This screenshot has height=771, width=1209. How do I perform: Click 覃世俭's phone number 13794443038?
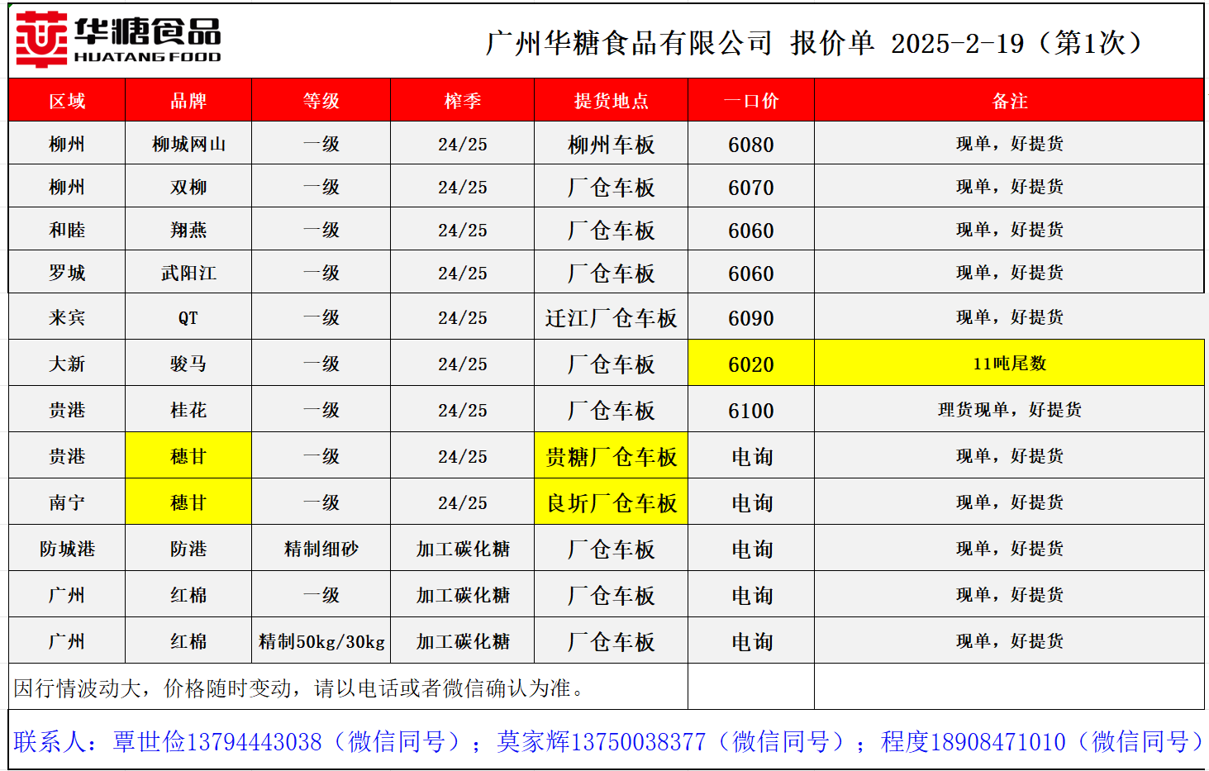click(x=255, y=742)
